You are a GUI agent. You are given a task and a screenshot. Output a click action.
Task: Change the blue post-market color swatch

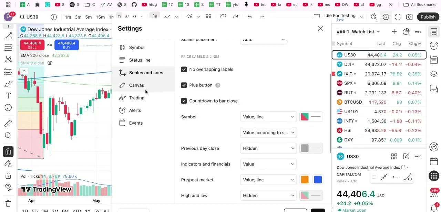click(318, 180)
